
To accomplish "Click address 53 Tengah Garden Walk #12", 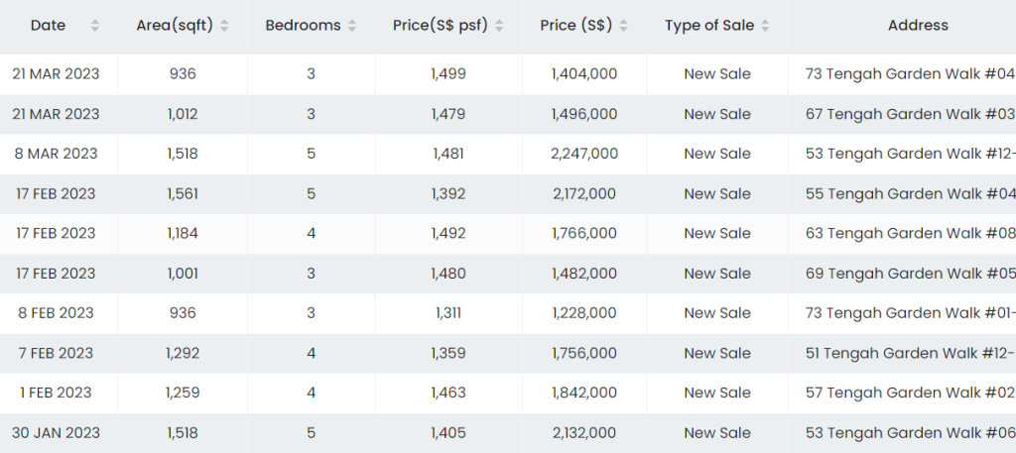I will click(x=910, y=154).
